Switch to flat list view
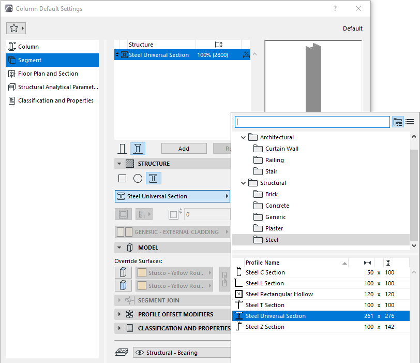420x363 pixels. [410, 122]
